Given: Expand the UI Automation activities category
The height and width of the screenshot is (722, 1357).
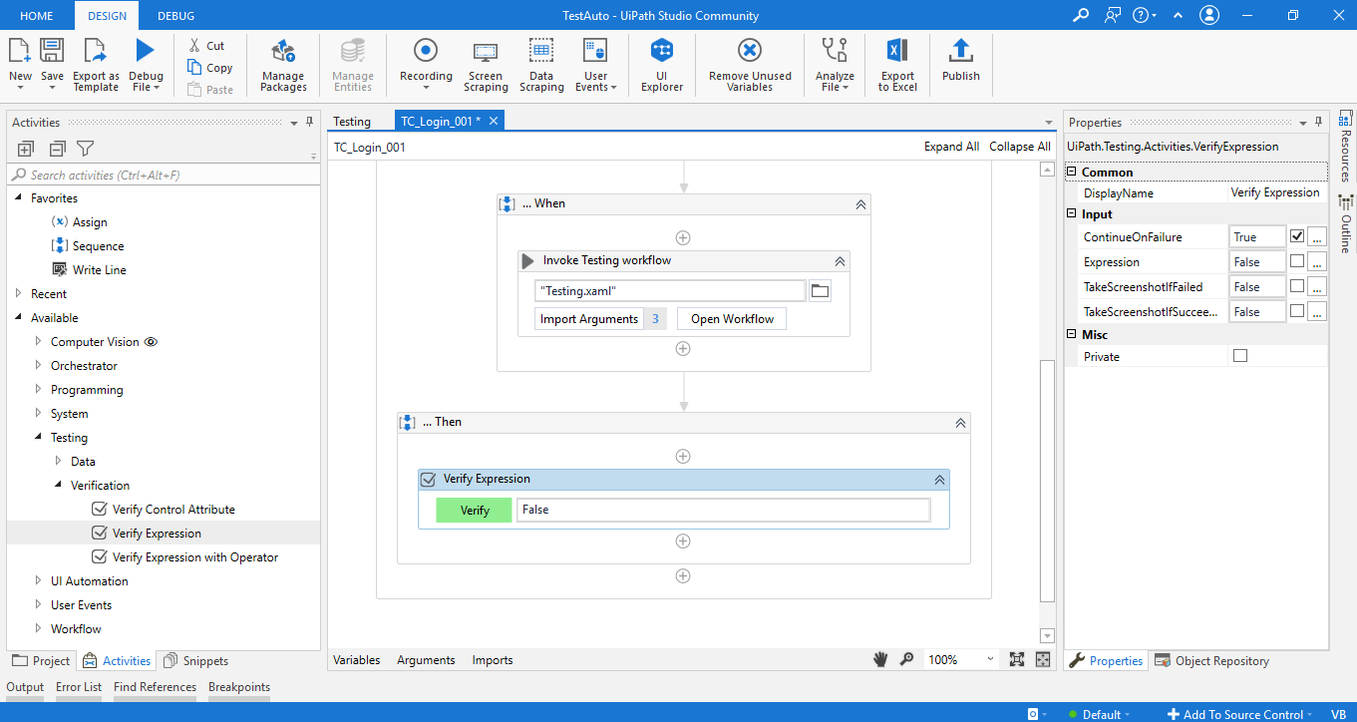Looking at the screenshot, I should point(39,581).
